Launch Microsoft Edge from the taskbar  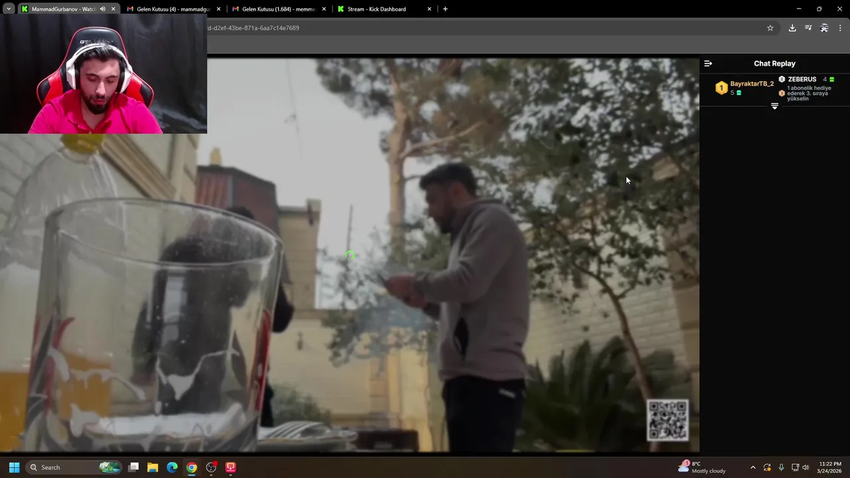point(172,467)
